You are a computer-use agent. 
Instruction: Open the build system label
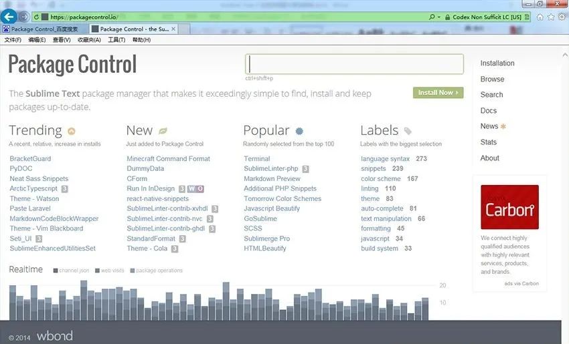379,248
